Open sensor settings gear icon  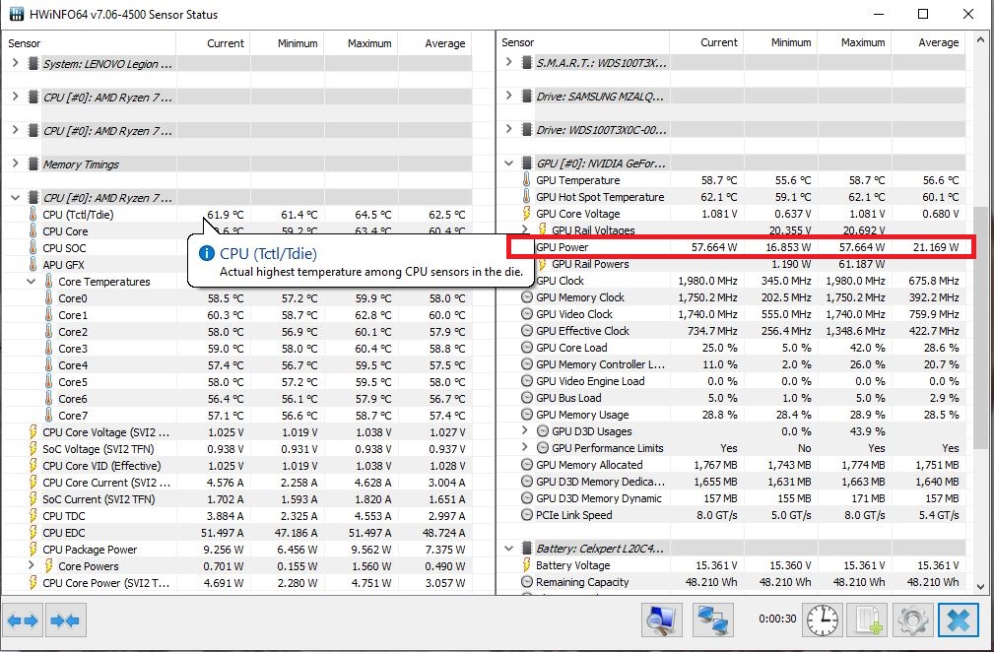912,619
